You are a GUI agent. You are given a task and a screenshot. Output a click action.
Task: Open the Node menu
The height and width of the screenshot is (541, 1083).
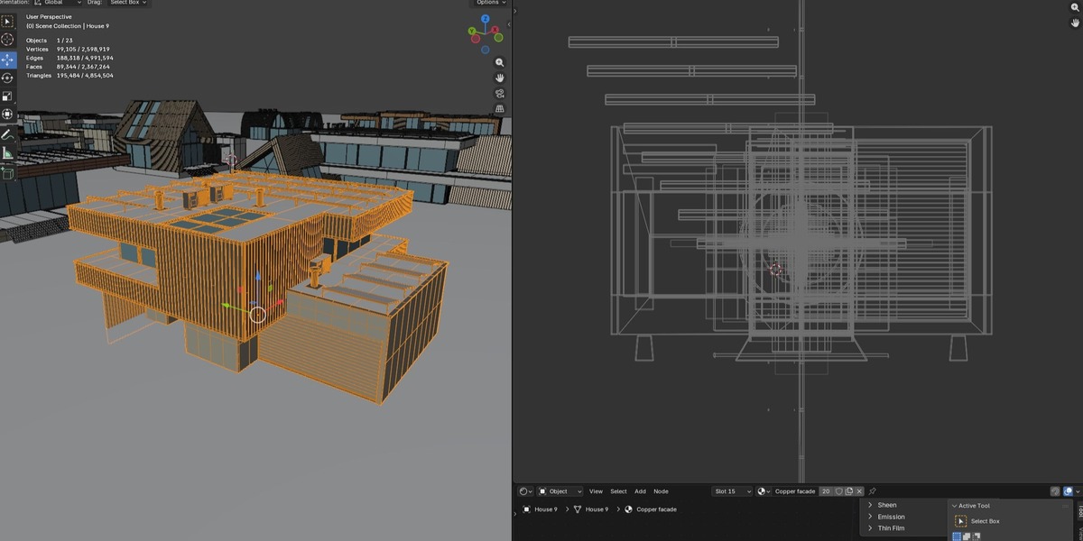click(661, 491)
